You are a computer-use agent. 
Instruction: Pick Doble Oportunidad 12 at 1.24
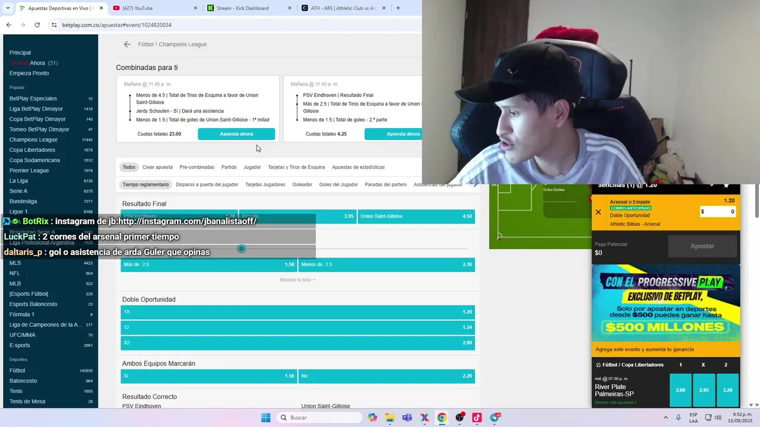[297, 327]
